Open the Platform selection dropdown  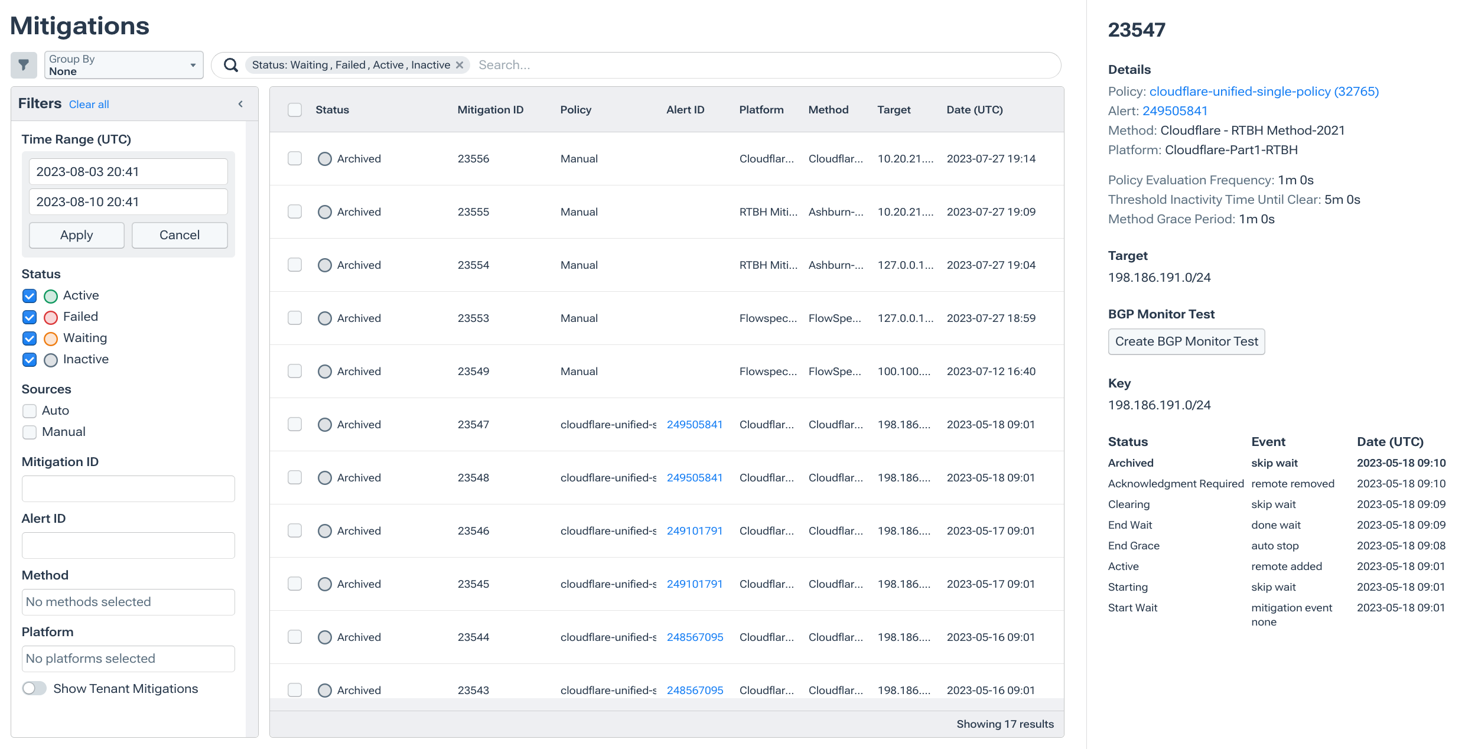pyautogui.click(x=128, y=658)
